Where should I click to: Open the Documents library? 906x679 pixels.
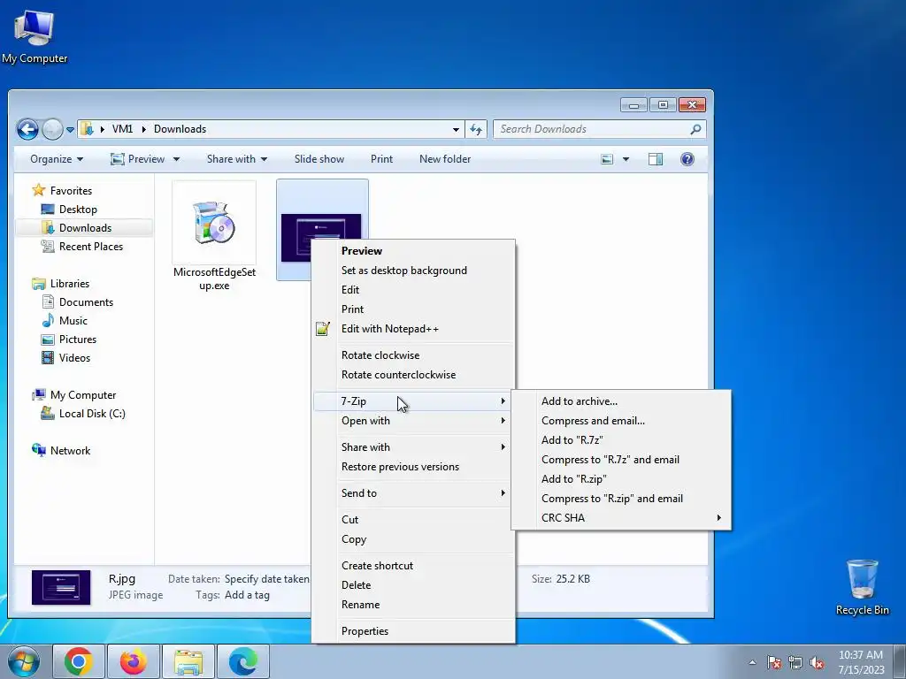click(86, 302)
